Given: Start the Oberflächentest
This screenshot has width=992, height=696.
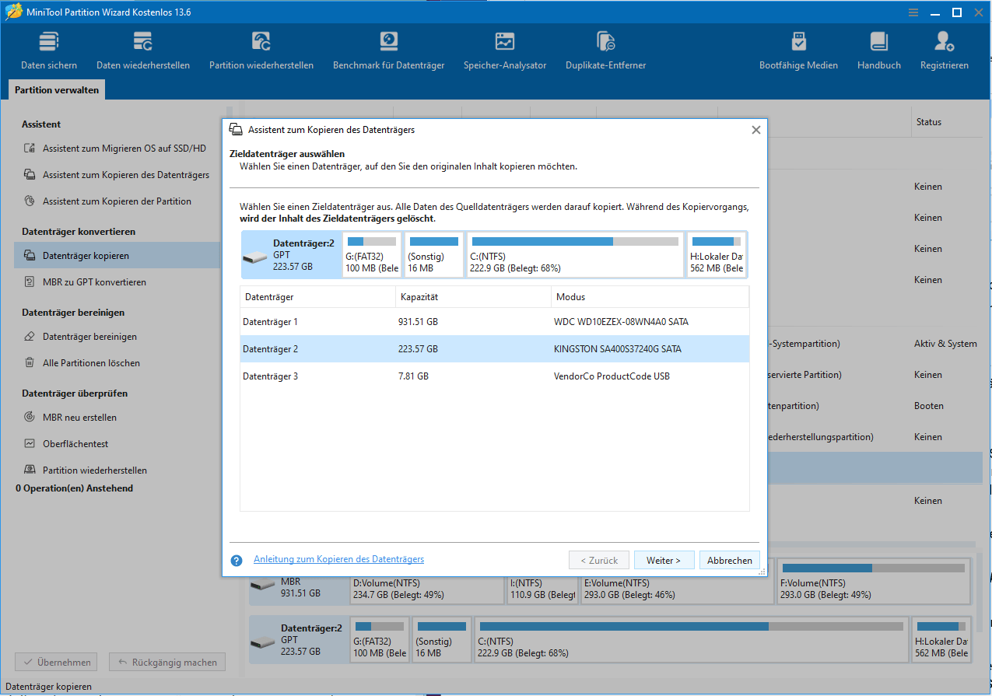Looking at the screenshot, I should (x=75, y=444).
